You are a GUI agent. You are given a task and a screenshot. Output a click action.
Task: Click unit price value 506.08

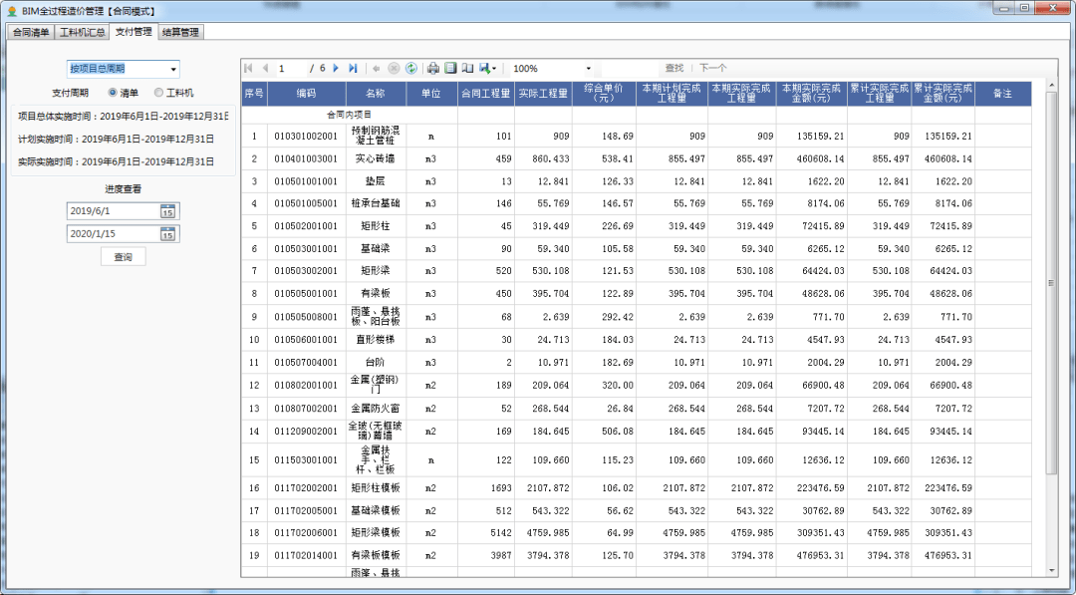tap(604, 431)
